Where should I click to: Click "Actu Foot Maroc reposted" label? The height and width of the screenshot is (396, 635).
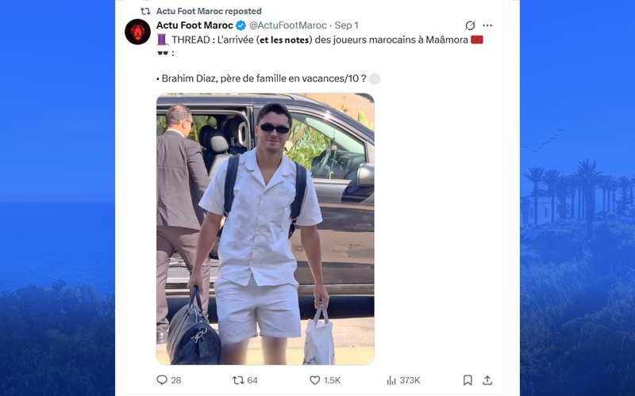(x=208, y=11)
